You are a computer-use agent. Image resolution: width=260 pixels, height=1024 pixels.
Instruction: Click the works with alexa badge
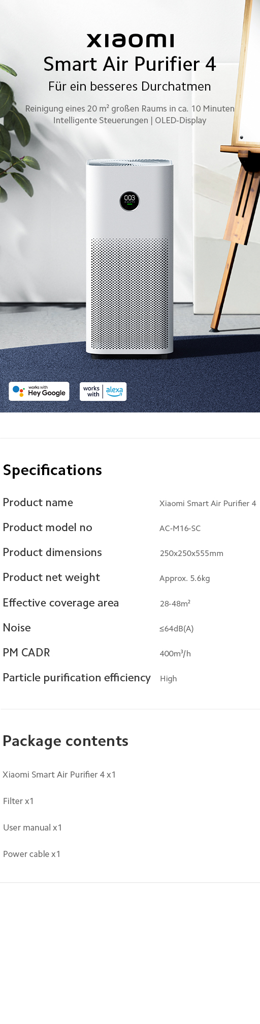[103, 391]
